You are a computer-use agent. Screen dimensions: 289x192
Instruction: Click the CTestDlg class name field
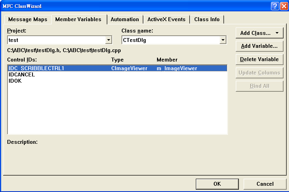(x=170, y=40)
